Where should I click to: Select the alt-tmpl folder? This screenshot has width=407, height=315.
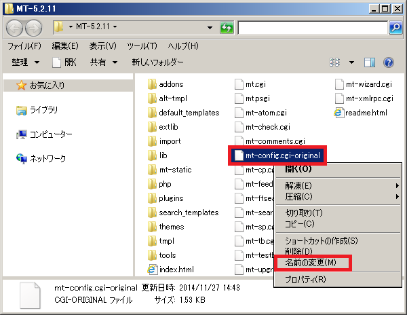pyautogui.click(x=167, y=98)
